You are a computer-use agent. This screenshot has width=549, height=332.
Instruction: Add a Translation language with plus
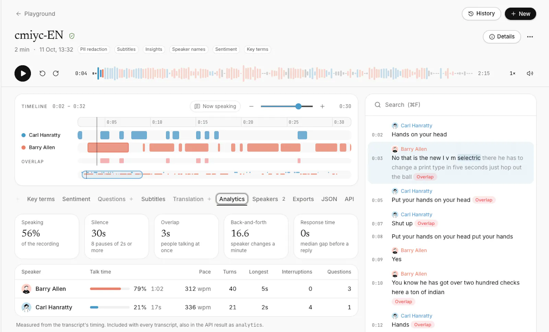(209, 199)
